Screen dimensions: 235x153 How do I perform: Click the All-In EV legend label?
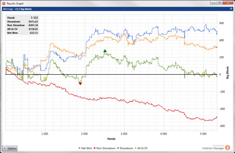(x=142, y=148)
